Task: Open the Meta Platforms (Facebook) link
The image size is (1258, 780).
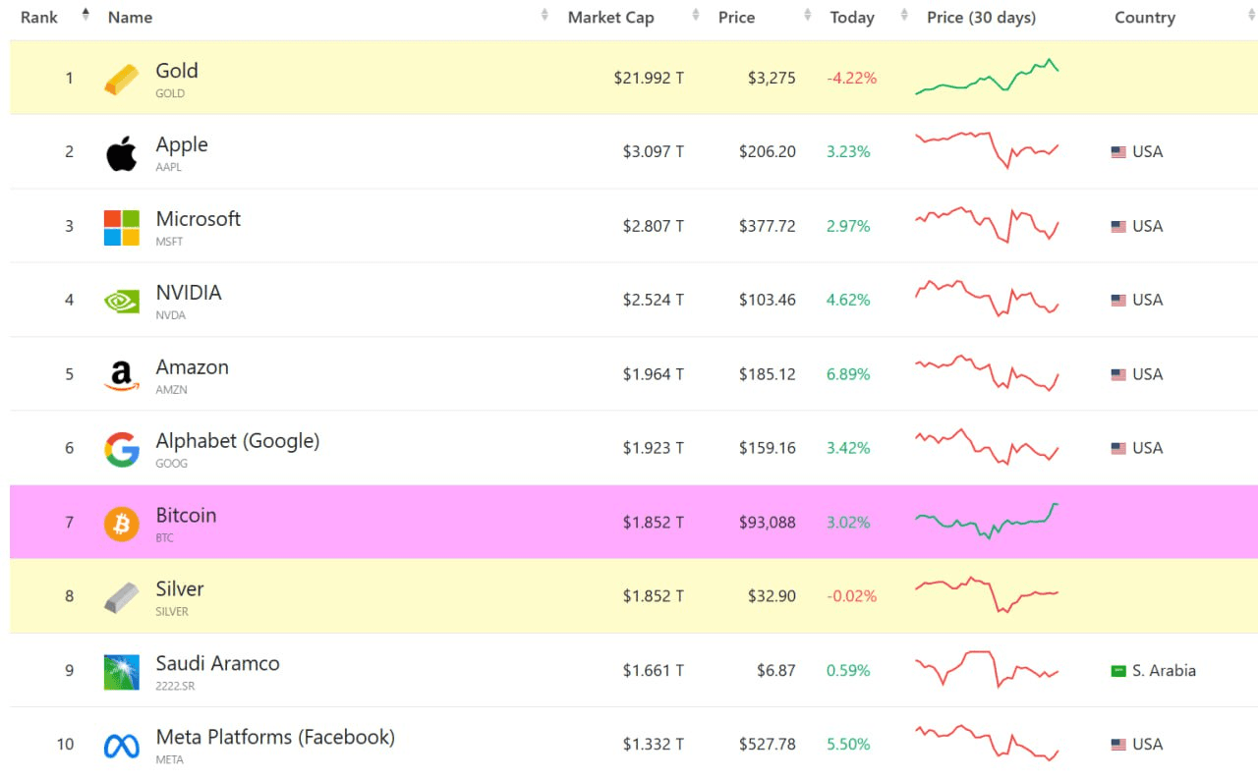Action: tap(275, 737)
